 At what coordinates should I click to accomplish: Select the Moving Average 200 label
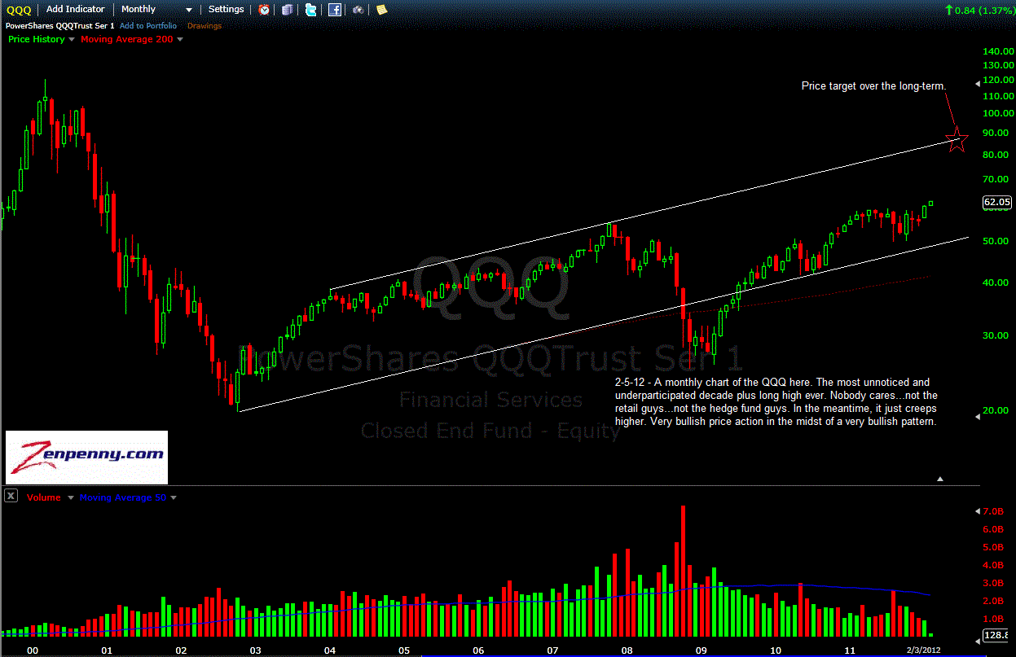coord(126,39)
